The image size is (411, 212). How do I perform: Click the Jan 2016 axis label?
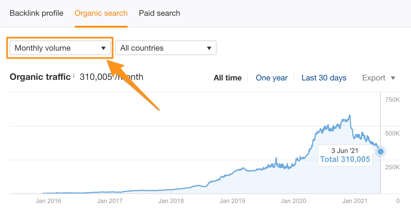click(49, 201)
